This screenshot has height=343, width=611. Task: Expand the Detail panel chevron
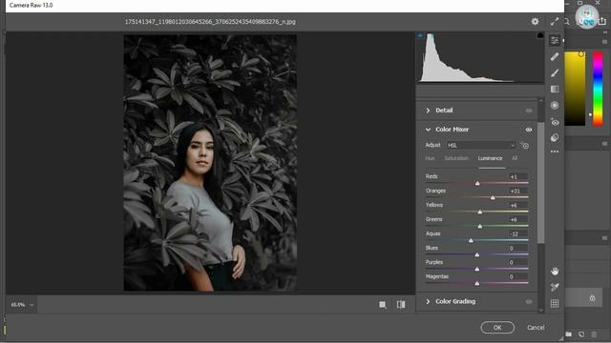[428, 111]
